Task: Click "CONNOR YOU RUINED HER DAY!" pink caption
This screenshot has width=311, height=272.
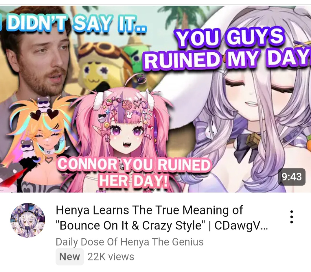Action: [134, 172]
